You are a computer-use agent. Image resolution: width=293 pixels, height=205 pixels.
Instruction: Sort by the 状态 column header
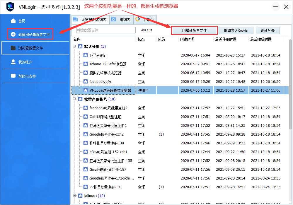tap(146, 40)
